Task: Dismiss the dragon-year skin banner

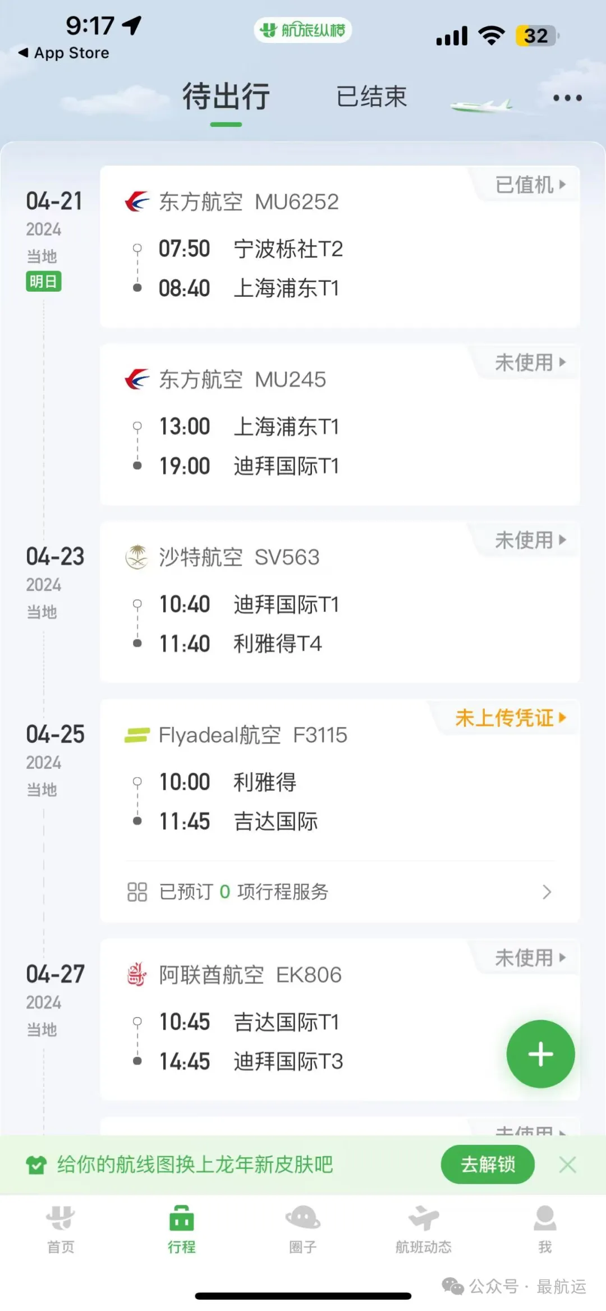Action: coord(567,1165)
